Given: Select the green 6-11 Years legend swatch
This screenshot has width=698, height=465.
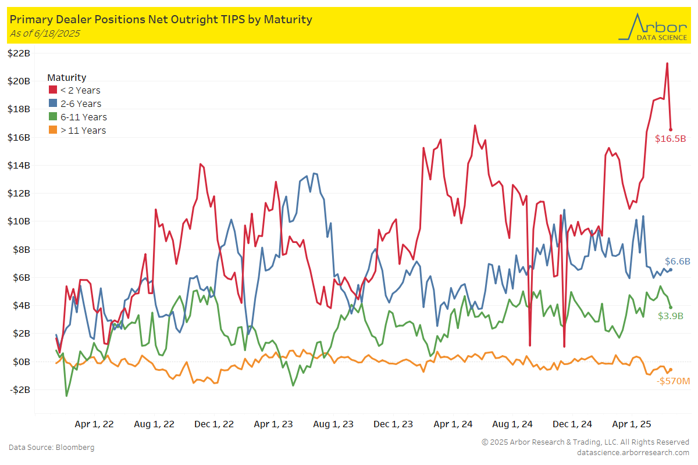Looking at the screenshot, I should pyautogui.click(x=53, y=117).
